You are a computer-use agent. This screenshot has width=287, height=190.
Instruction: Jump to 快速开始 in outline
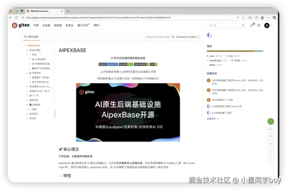tap(35, 73)
